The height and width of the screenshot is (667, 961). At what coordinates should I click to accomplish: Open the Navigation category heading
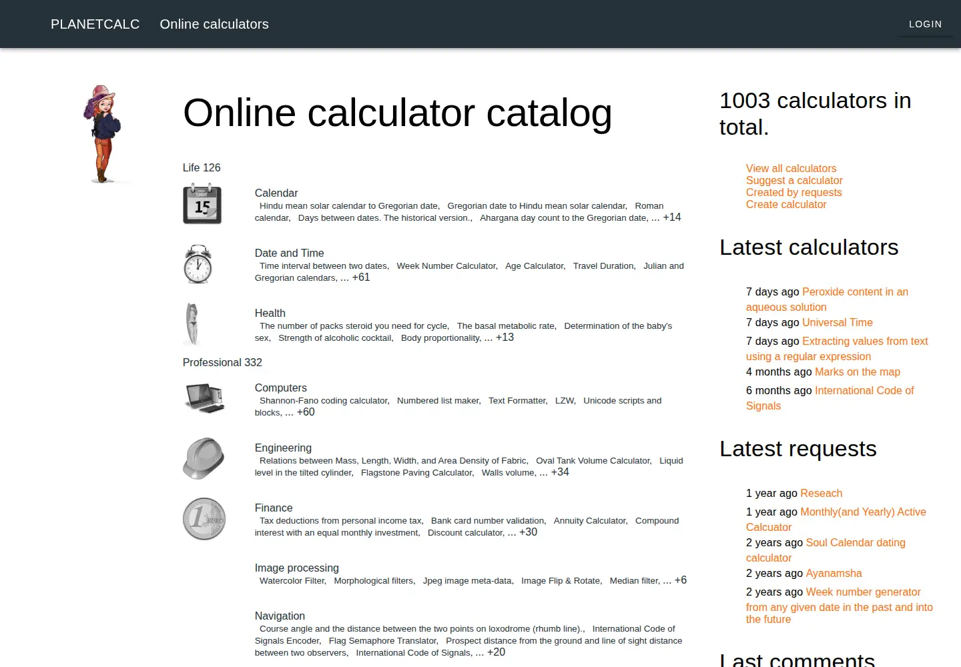(x=280, y=616)
